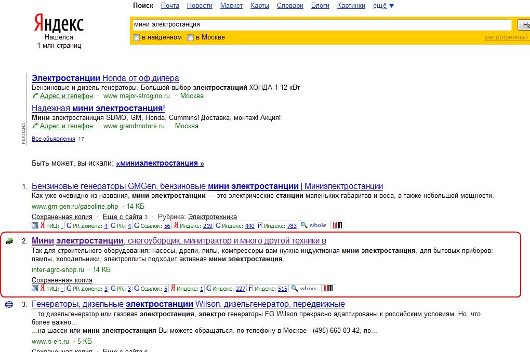Screen dimensions: 530x352
Task: Click the Google index value '440' link
Action: [x=250, y=226]
